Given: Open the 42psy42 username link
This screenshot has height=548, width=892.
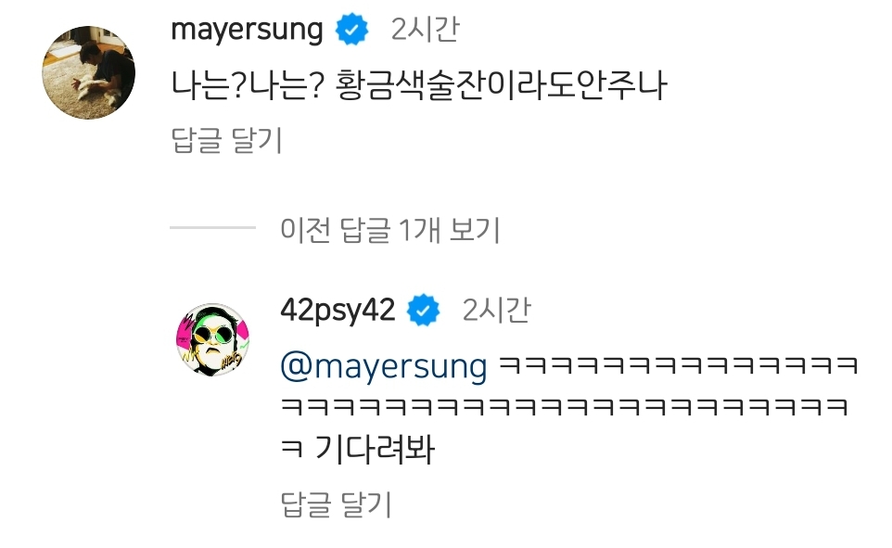Looking at the screenshot, I should click(x=338, y=311).
